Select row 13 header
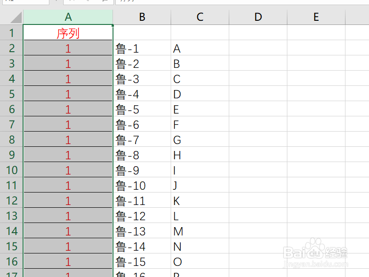 click(12, 215)
